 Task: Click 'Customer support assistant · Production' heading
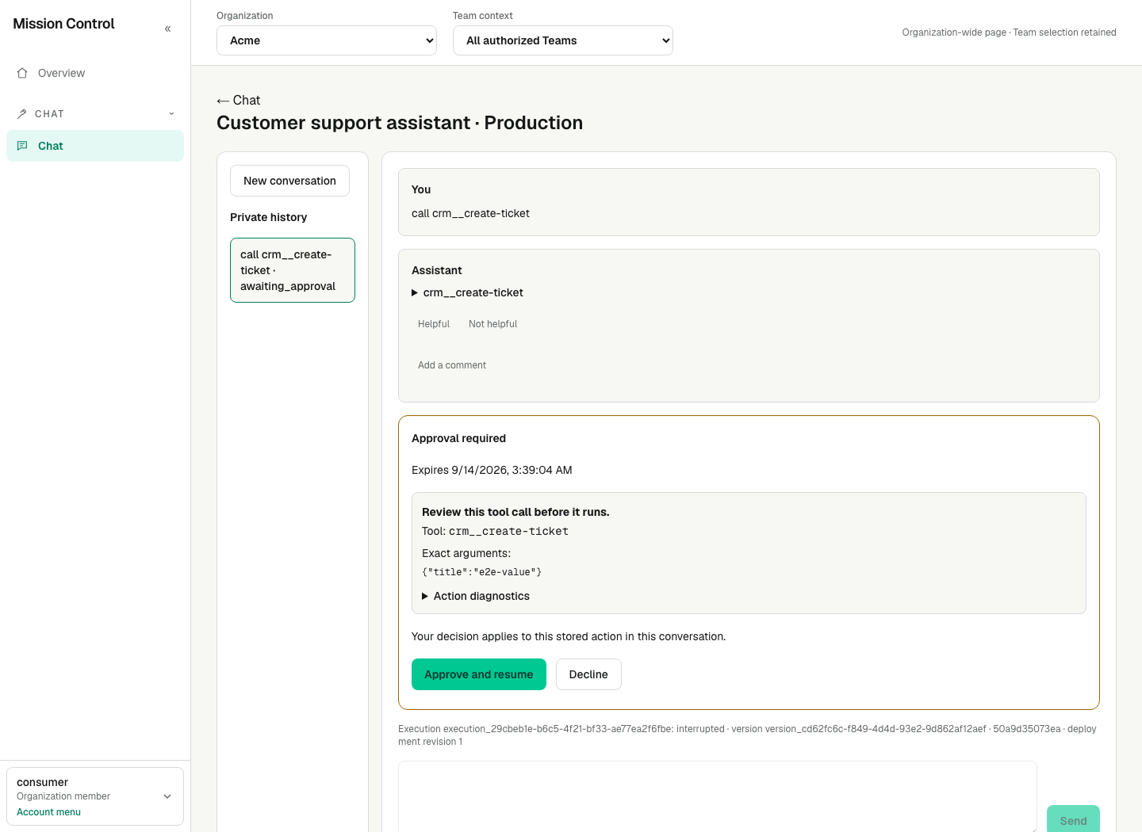click(400, 123)
